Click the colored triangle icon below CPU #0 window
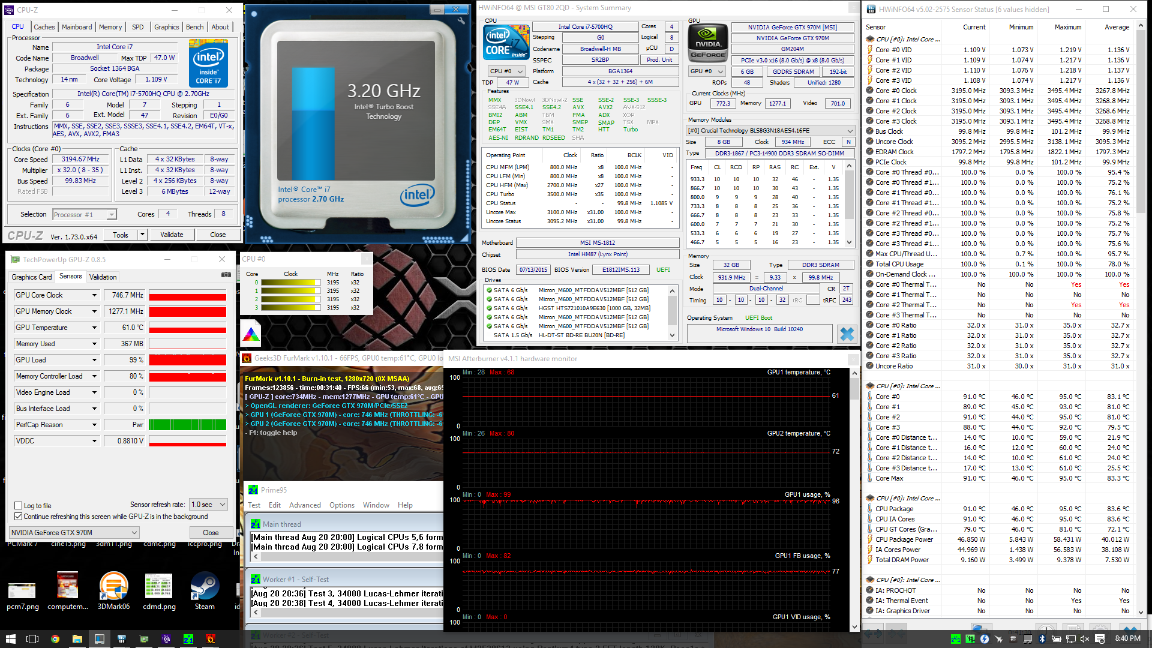This screenshot has height=648, width=1152. 251,335
